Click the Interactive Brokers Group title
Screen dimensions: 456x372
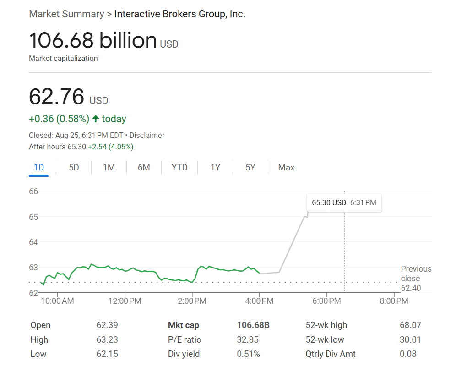[179, 14]
